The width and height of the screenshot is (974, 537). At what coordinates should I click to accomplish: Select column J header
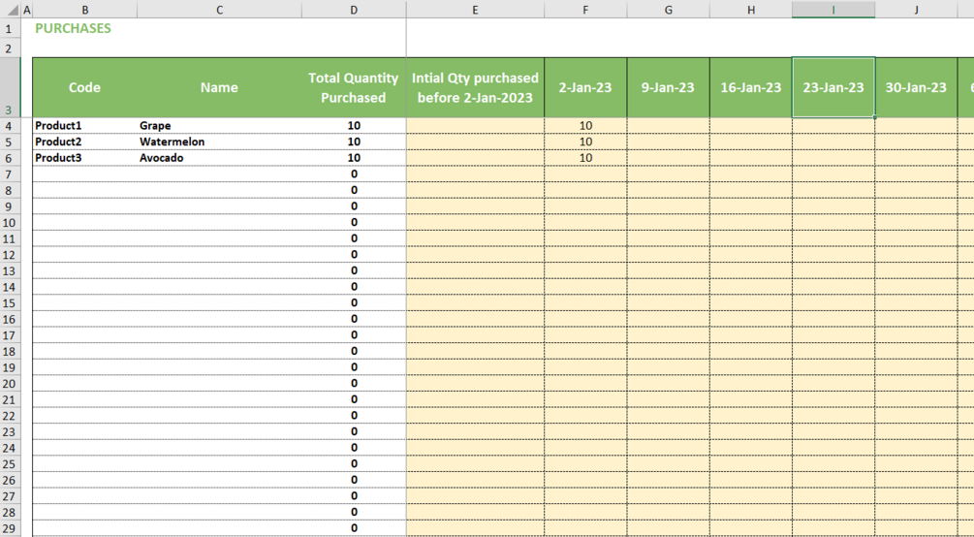coord(916,10)
